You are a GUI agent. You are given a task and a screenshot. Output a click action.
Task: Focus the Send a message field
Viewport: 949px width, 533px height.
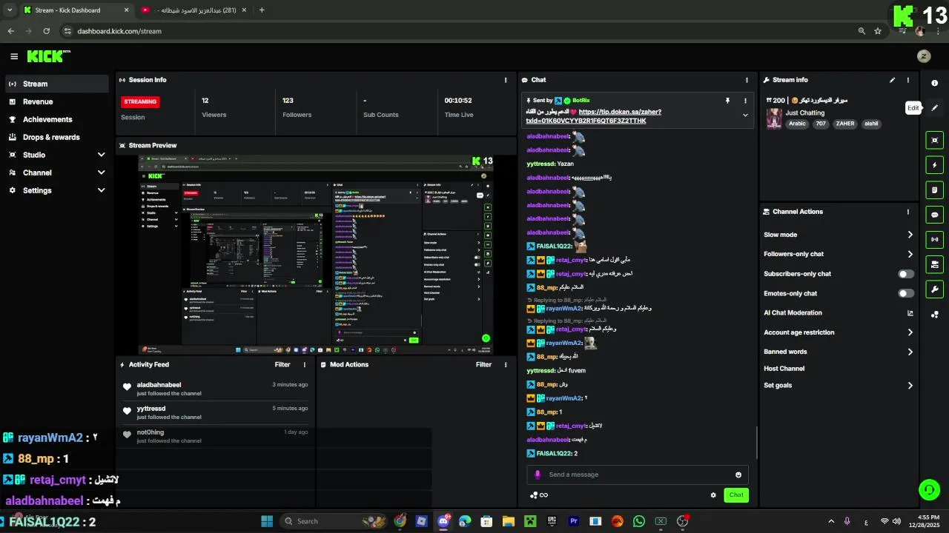638,475
